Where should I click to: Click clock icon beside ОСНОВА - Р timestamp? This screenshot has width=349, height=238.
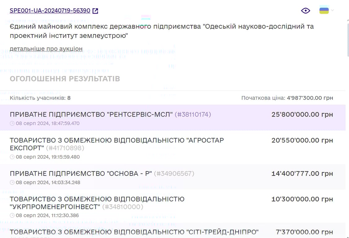pyautogui.click(x=12, y=183)
